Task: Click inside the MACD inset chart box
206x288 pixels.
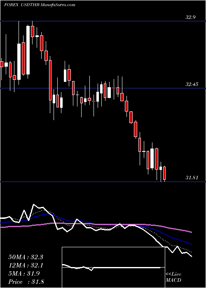Action: (113, 267)
